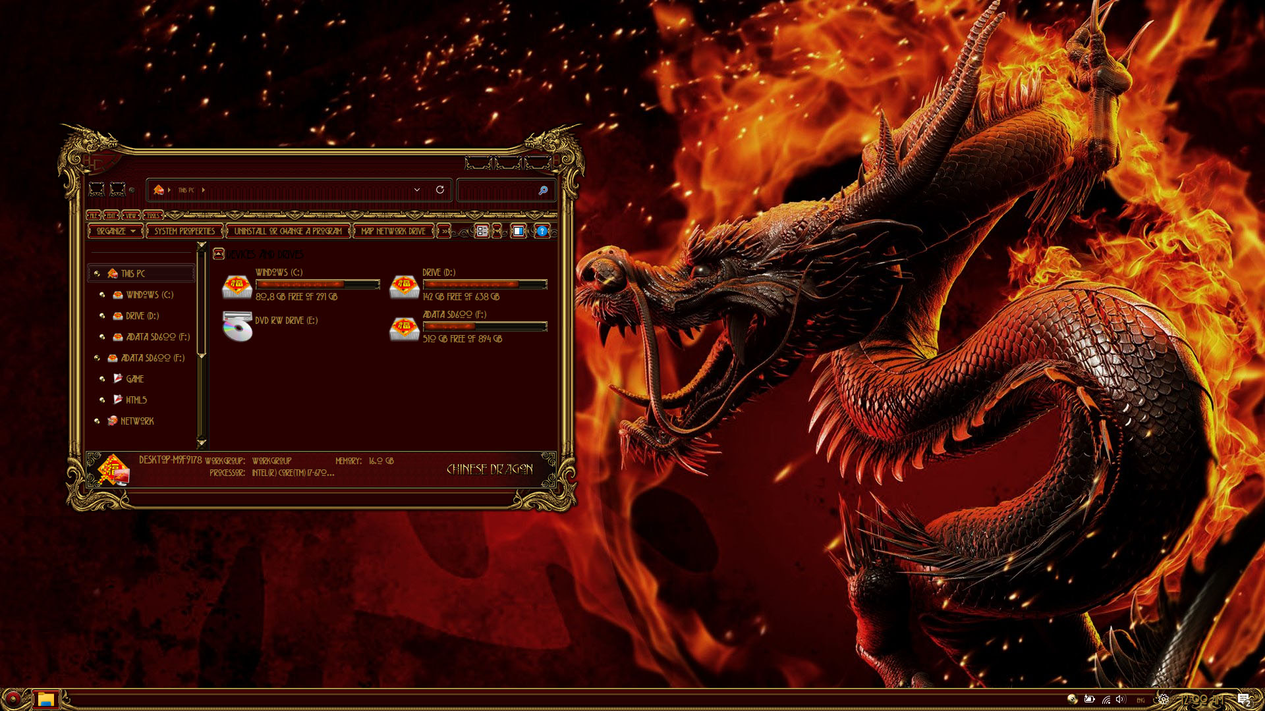
Task: Select the Windows (C:) drive icon
Action: click(237, 286)
